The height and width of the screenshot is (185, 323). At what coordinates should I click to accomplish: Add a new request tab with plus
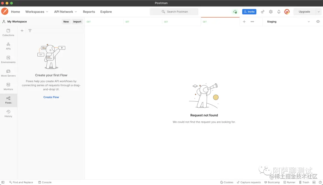(244, 22)
